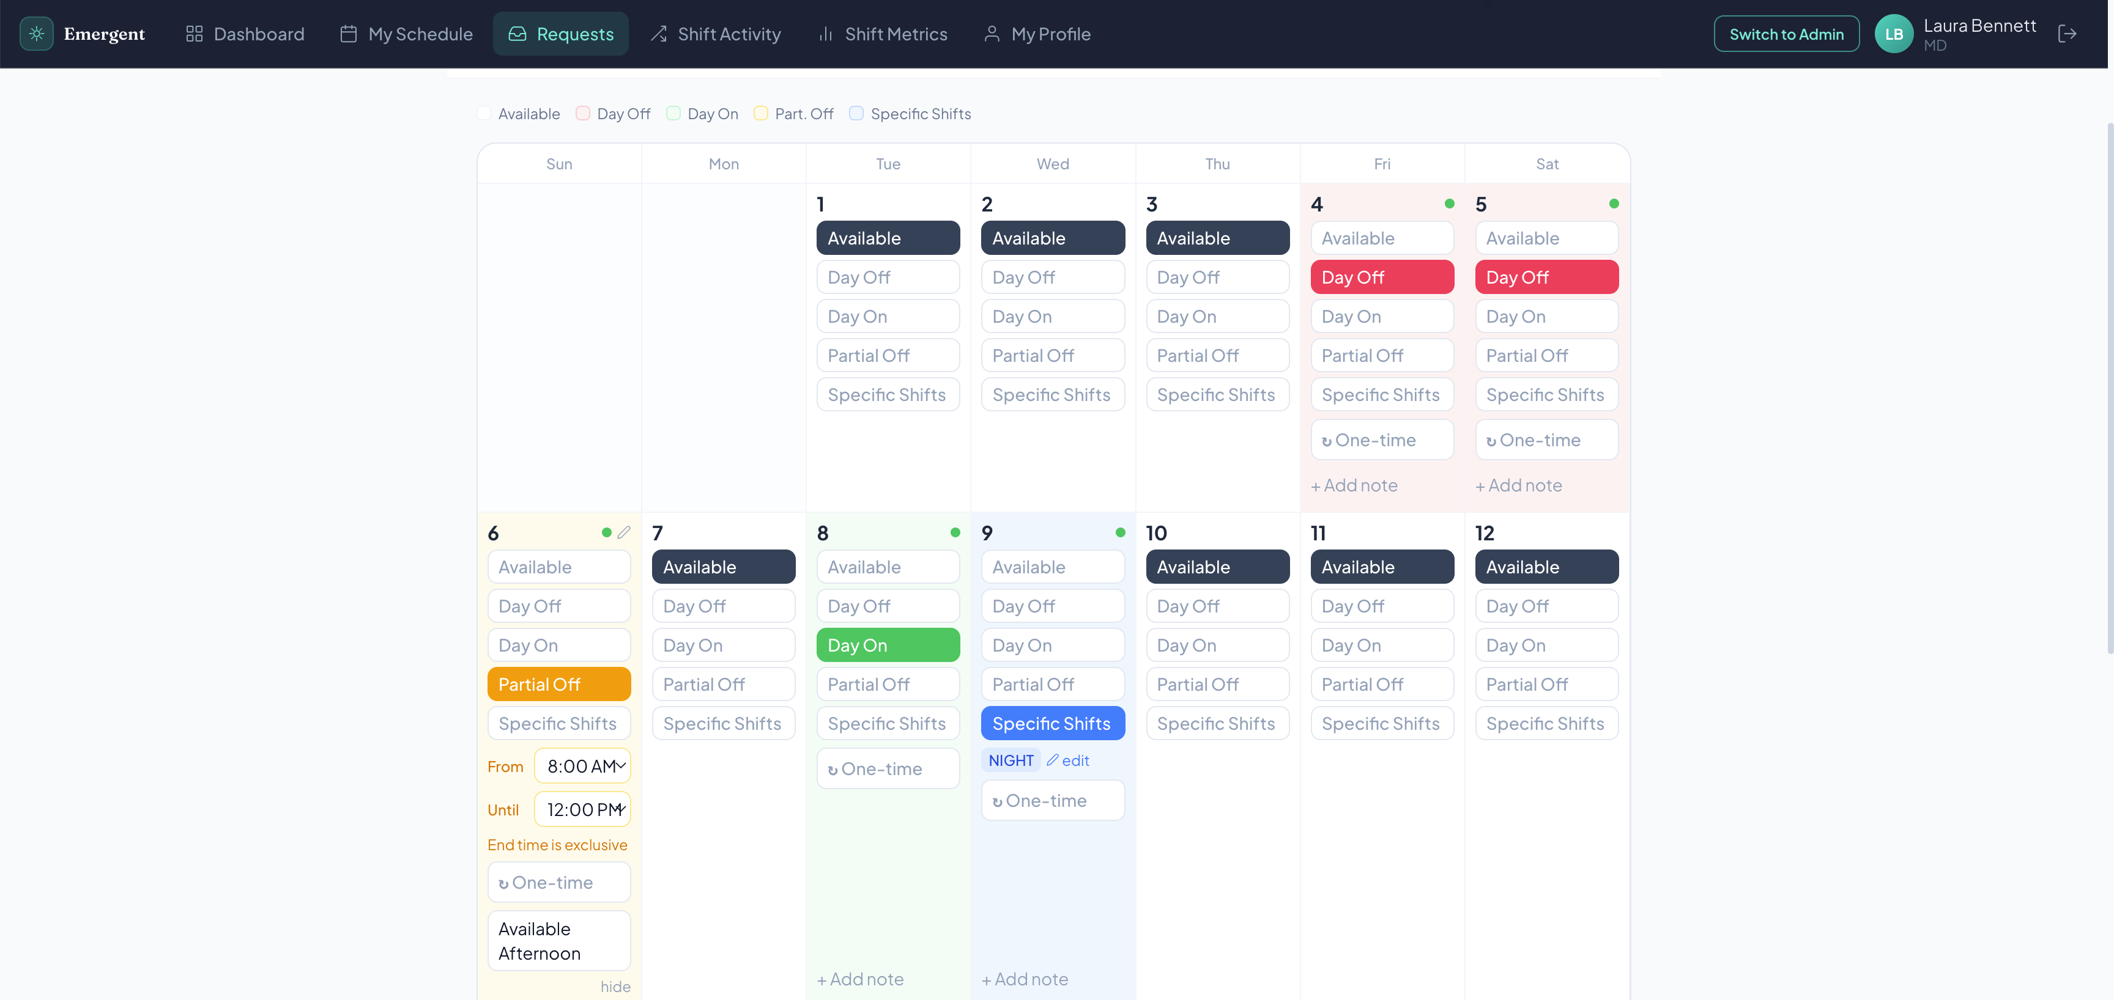
Task: Select Specific Shifts for day 5
Action: (1546, 395)
